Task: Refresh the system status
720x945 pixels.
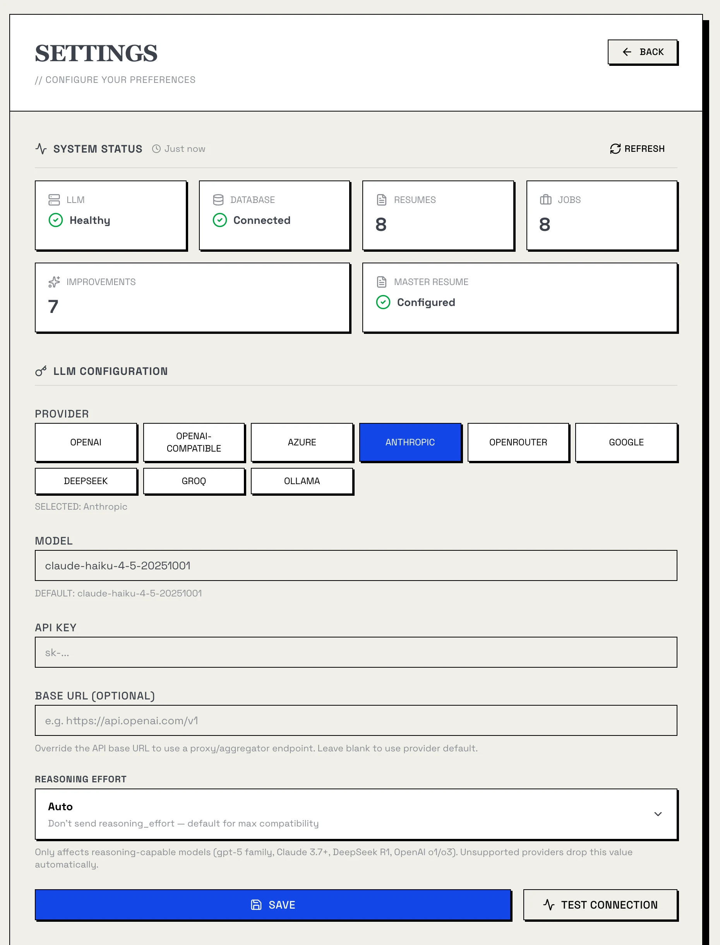Action: (637, 149)
